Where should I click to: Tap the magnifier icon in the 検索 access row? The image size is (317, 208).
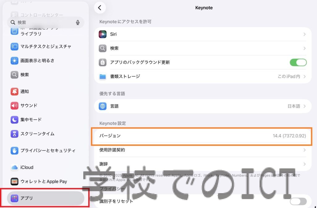pyautogui.click(x=103, y=49)
